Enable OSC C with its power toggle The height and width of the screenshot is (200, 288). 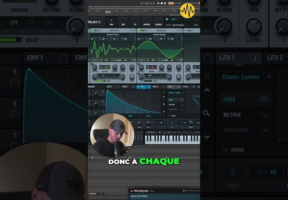click(185, 30)
